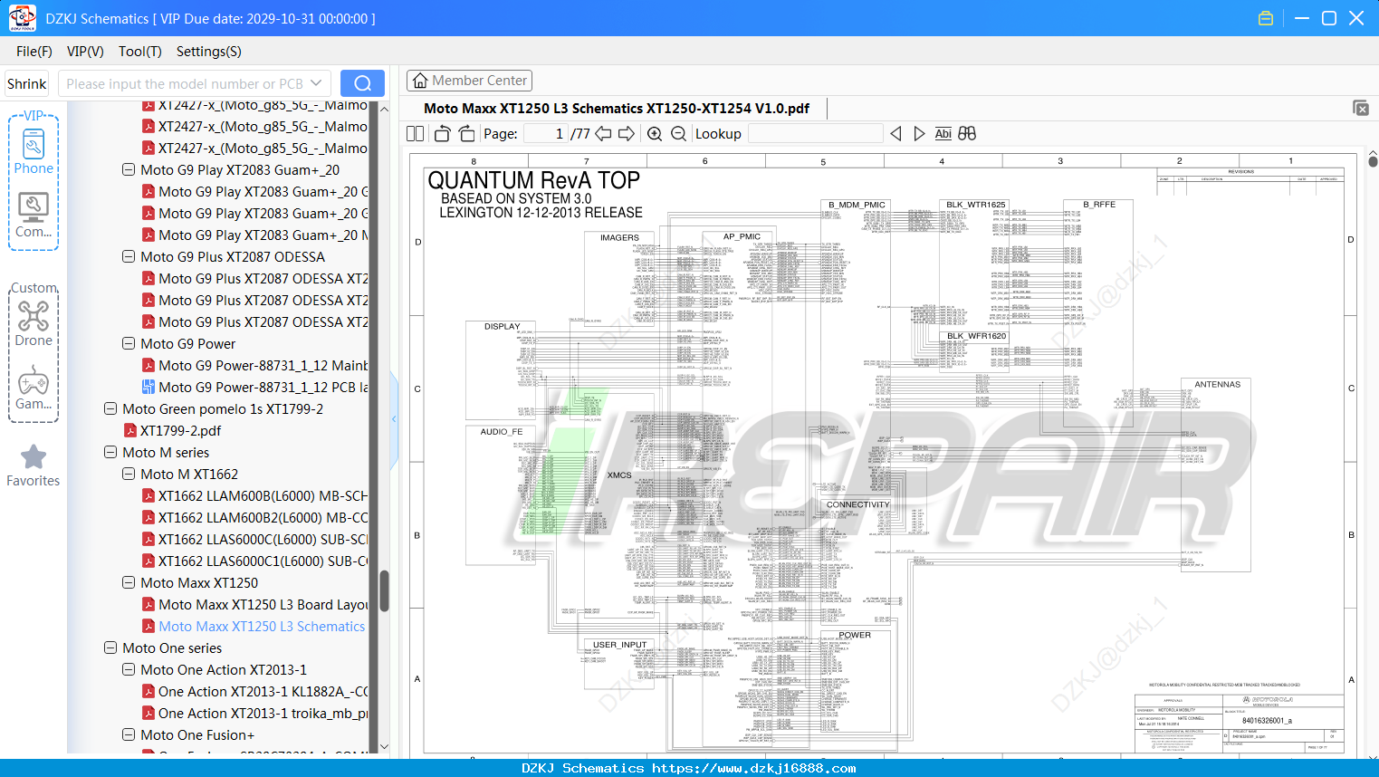Screen dimensions: 1379x777
Task: Go to next page arrow
Action: (627, 133)
